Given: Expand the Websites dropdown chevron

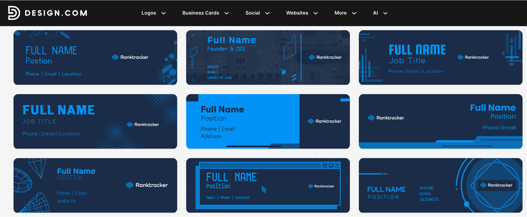Looking at the screenshot, I should pos(316,13).
